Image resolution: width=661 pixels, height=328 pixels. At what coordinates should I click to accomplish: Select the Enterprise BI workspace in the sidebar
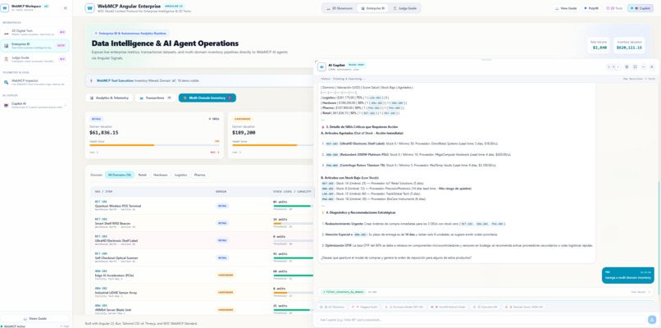click(35, 46)
